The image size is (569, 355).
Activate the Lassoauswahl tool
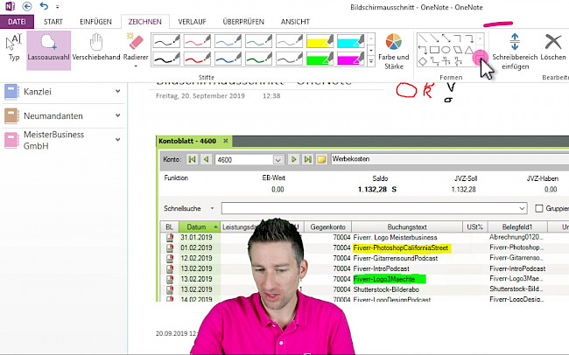[48, 49]
